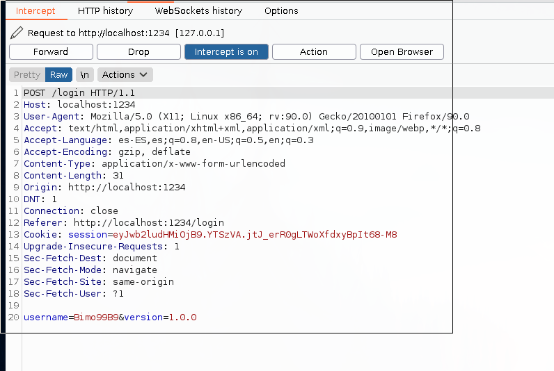Toggle the \n non-printable characters button
This screenshot has width=554, height=371.
point(84,74)
